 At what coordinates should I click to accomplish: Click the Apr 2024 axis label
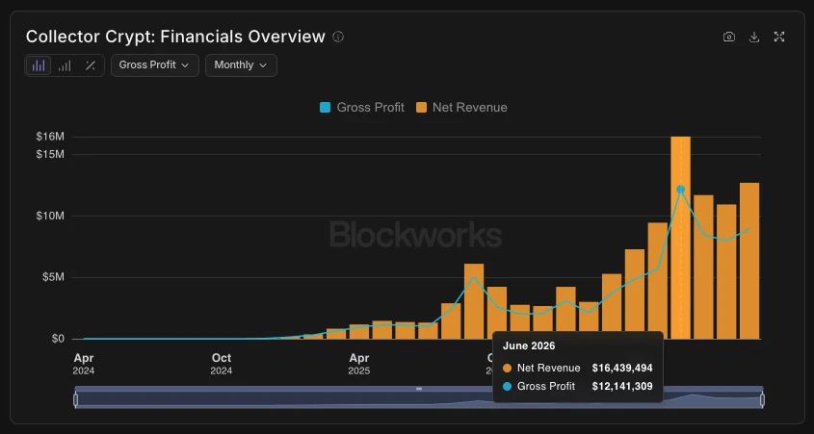(84, 364)
